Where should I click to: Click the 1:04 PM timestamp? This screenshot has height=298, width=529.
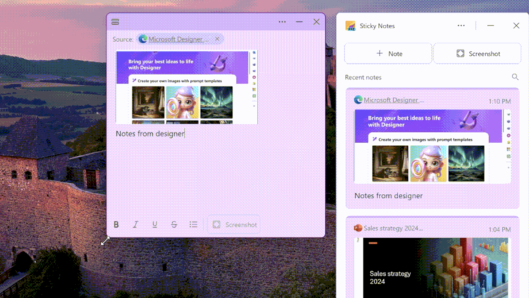(499, 230)
